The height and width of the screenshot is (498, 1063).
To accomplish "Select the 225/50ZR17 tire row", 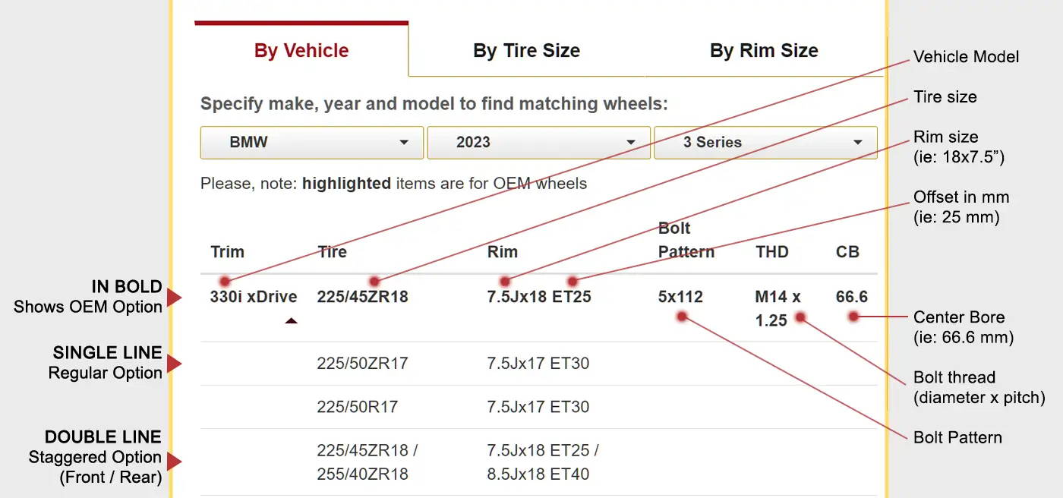I will [x=539, y=364].
